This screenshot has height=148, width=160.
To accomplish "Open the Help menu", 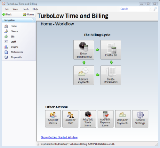I will (x=35, y=9).
